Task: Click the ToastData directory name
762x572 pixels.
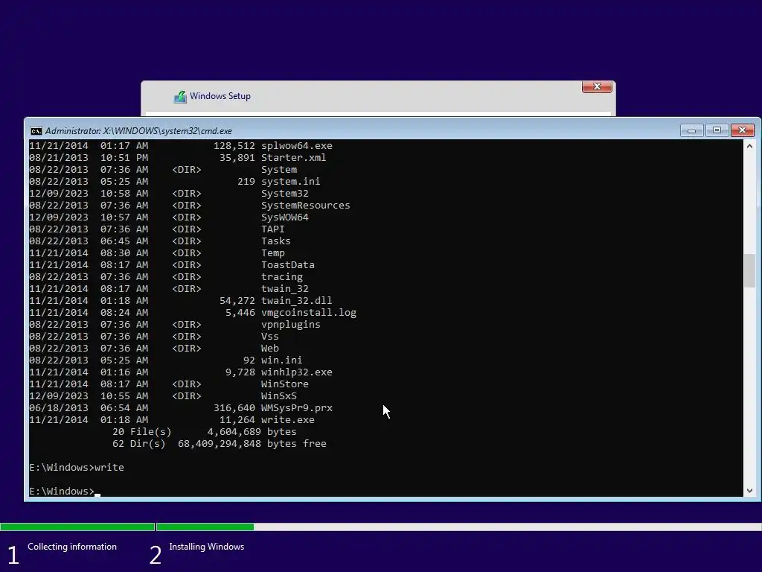Action: click(x=288, y=264)
